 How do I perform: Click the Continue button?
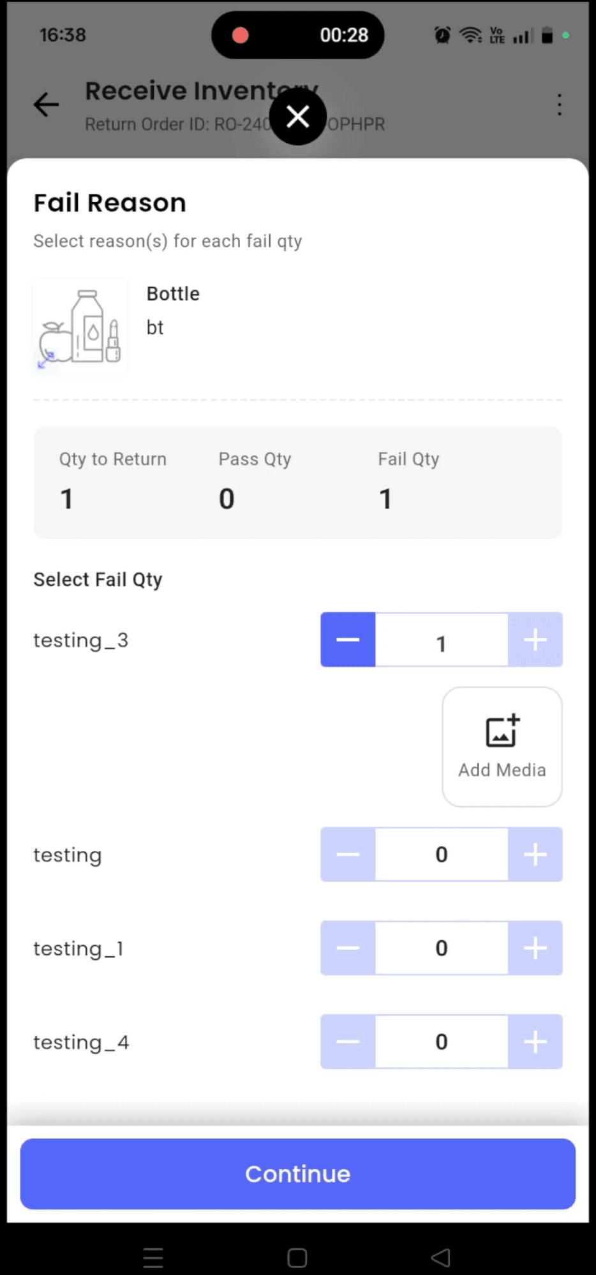click(x=298, y=1174)
